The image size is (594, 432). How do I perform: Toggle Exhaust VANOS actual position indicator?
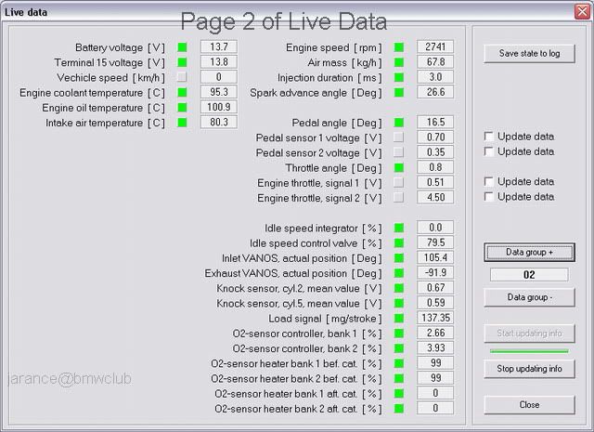pyautogui.click(x=399, y=273)
